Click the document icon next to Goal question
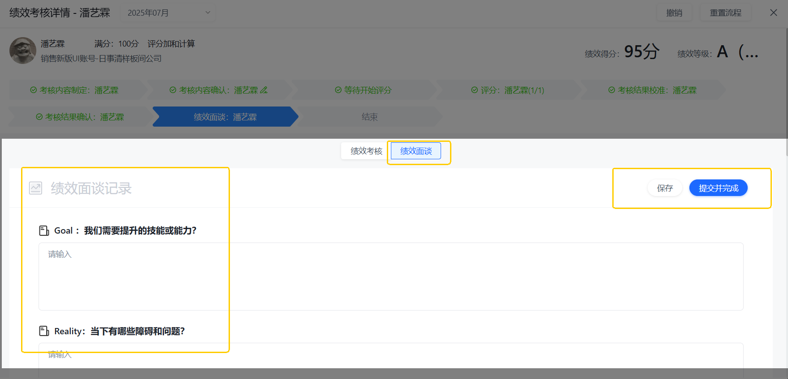 44,230
